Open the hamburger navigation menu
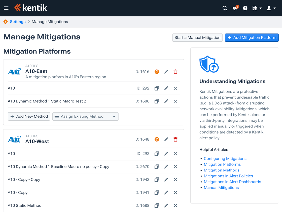Viewport: 282px width, 212px height. click(6, 8)
